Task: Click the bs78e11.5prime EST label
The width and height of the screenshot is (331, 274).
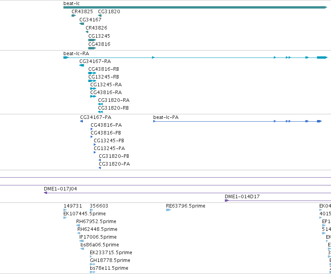Action: [109, 269]
